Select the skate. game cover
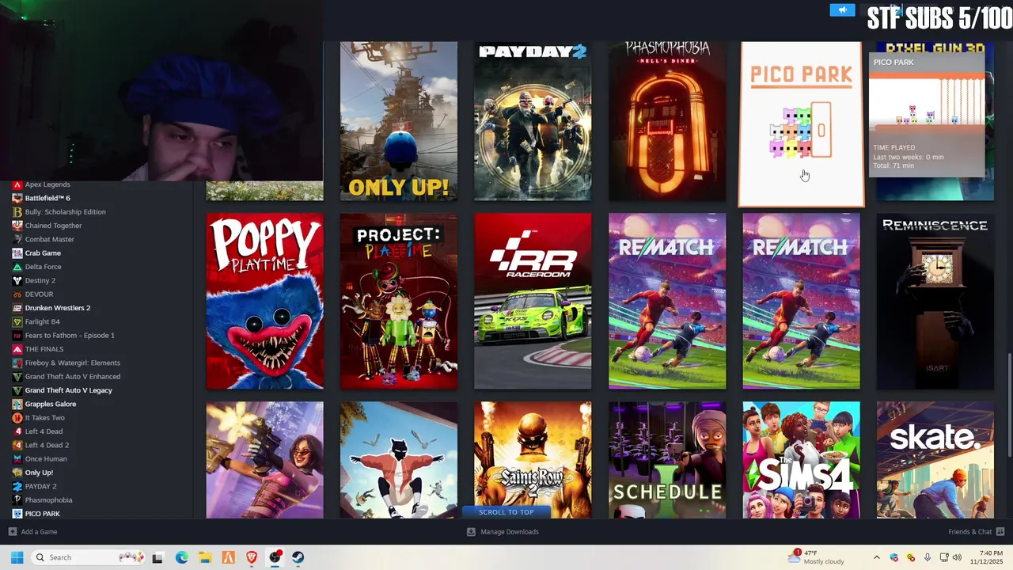This screenshot has width=1013, height=570. (x=935, y=460)
